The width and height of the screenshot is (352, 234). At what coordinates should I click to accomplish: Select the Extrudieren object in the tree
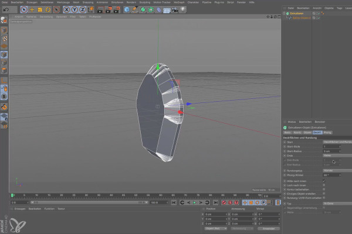pos(296,13)
